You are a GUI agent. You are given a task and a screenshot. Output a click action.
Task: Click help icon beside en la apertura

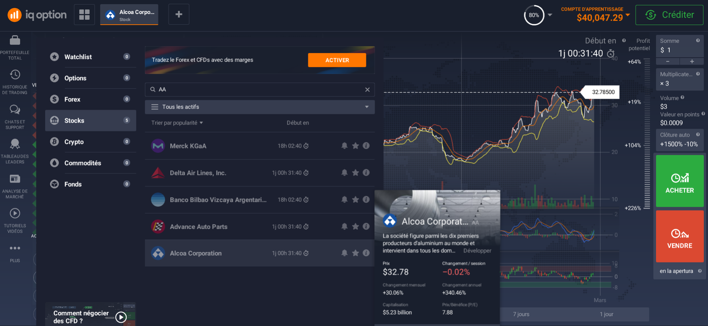700,271
